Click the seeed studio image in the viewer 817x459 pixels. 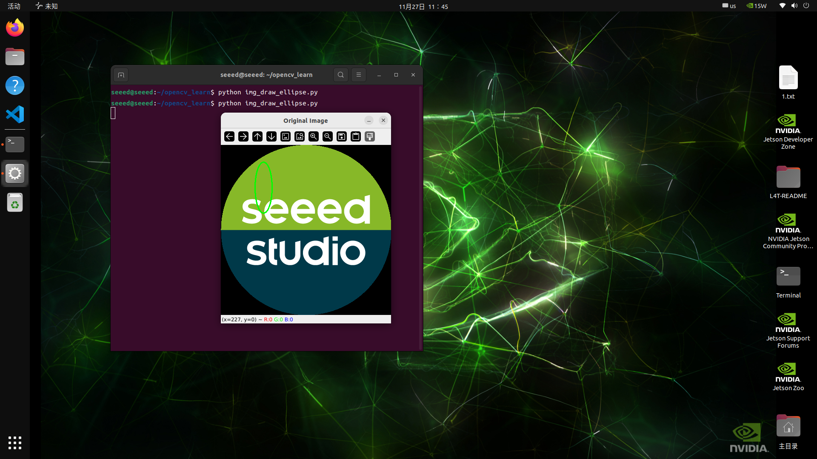coord(306,230)
